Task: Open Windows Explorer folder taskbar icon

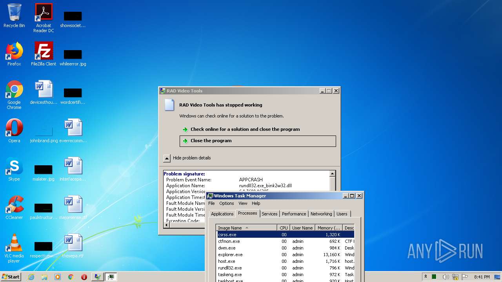Action: point(44,277)
